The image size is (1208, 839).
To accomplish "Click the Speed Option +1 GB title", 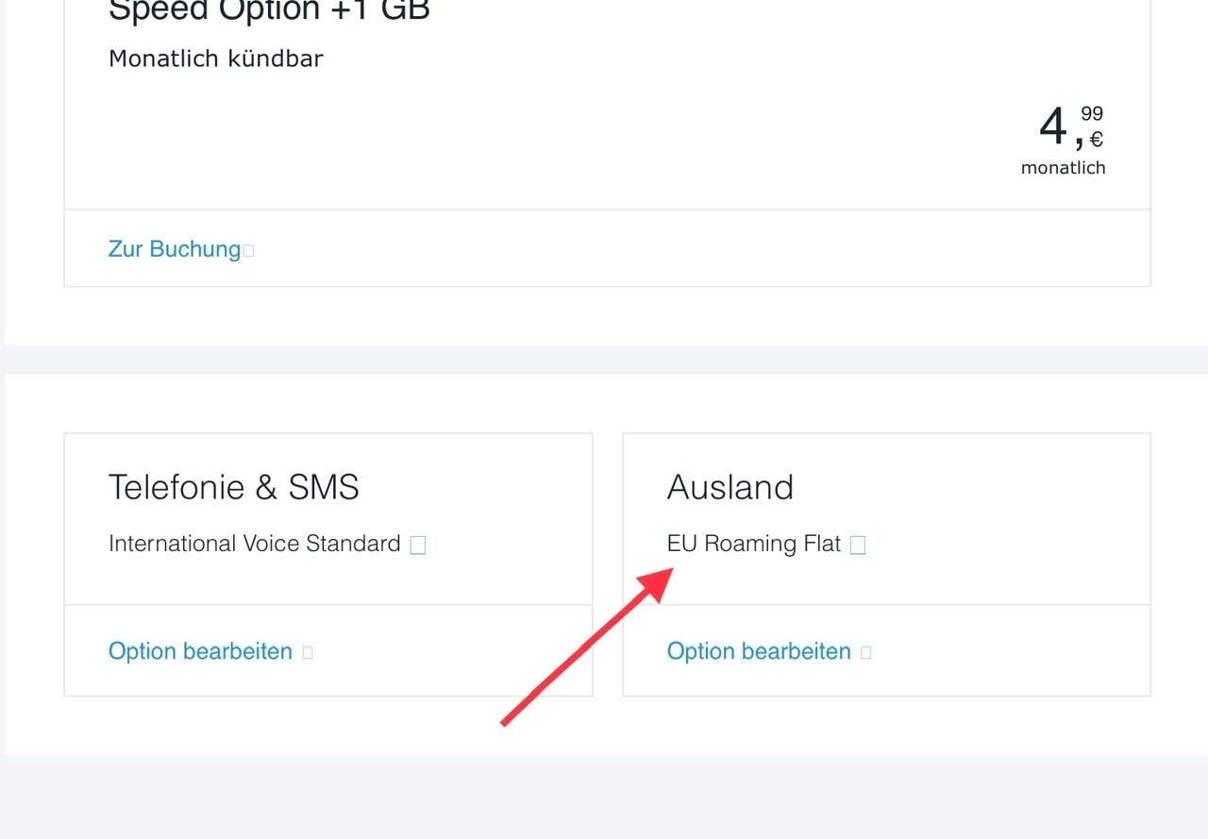I will click(270, 11).
